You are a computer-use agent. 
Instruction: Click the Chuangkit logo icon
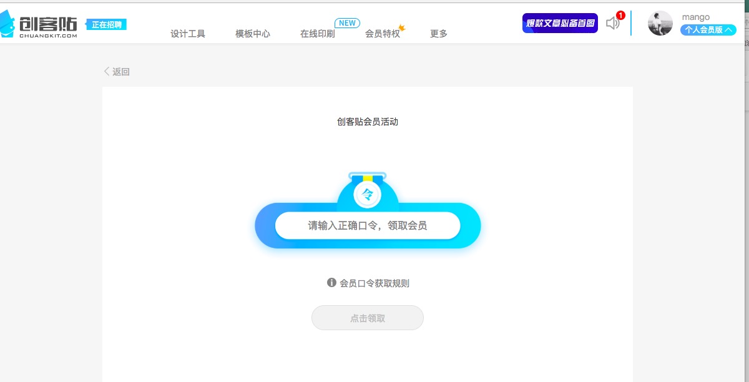coord(7,25)
